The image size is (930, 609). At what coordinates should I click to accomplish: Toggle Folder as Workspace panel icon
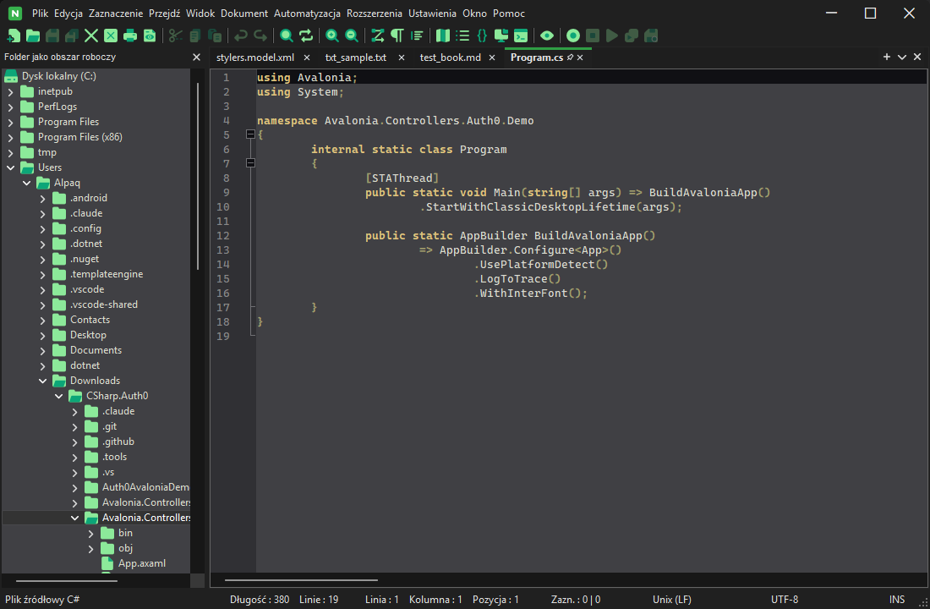click(x=501, y=36)
